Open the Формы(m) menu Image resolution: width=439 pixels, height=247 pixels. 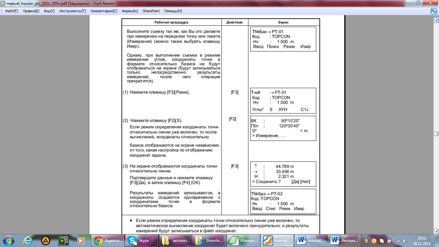(130, 11)
